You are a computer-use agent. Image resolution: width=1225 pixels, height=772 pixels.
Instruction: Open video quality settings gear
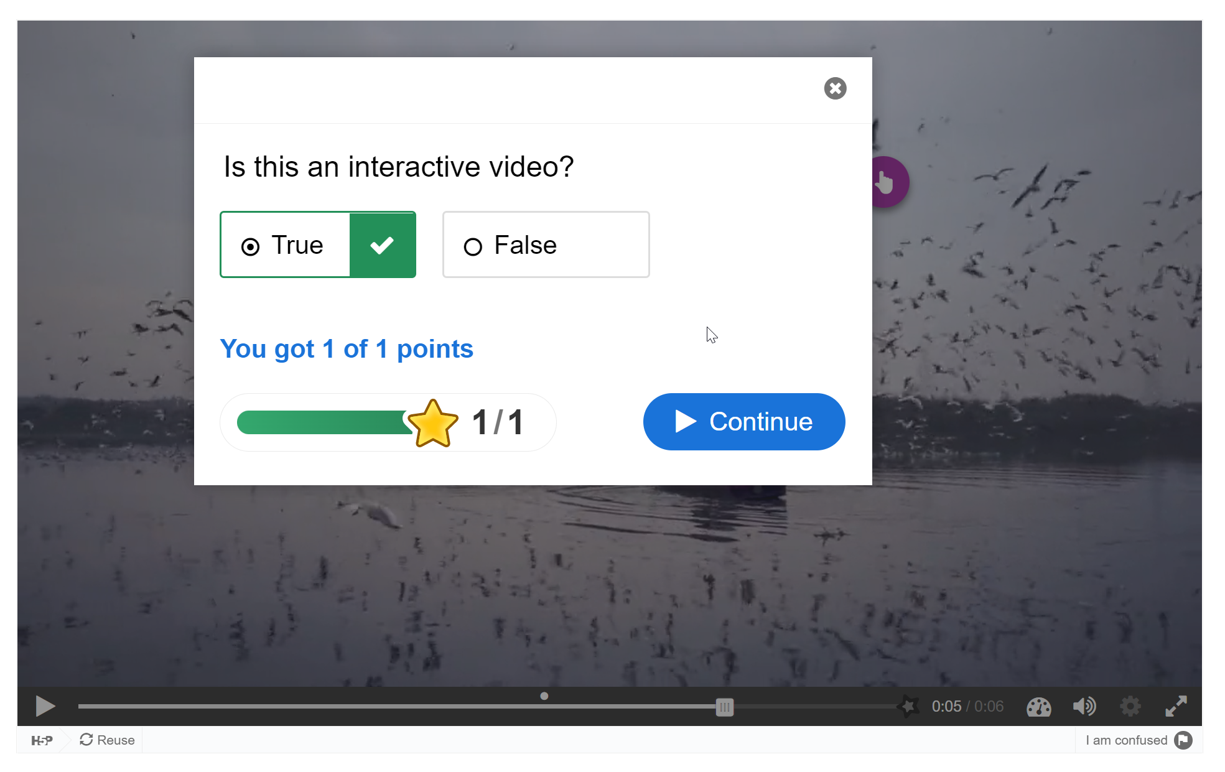pos(1130,706)
